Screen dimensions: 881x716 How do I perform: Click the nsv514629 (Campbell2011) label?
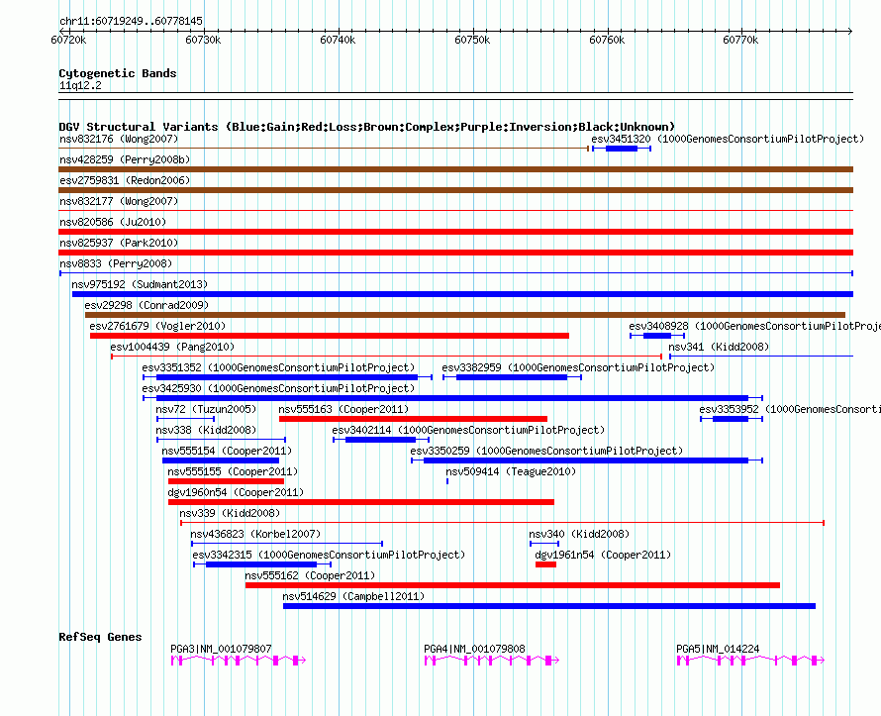click(x=353, y=596)
